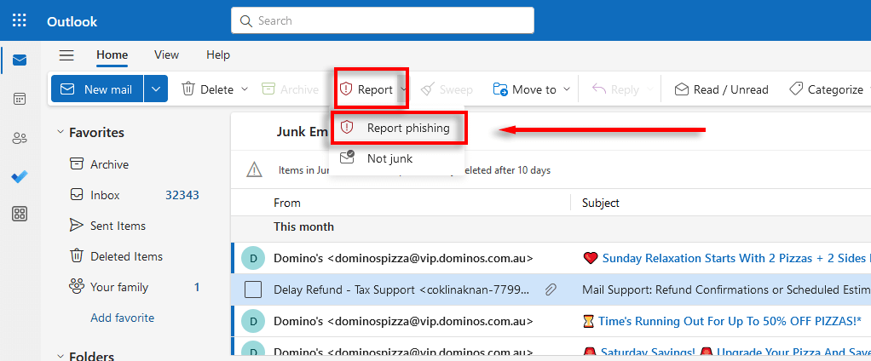Open the Inbox folder
This screenshot has height=361, width=871.
pos(105,195)
